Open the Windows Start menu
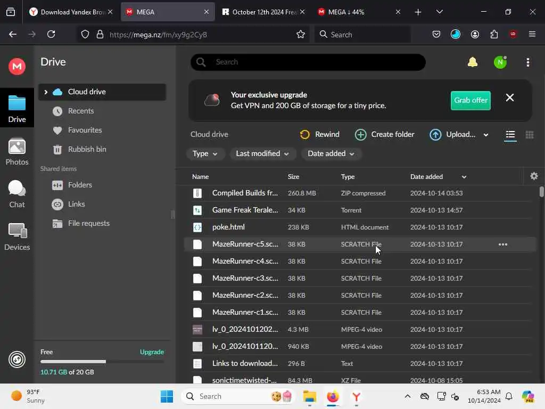This screenshot has width=545, height=409. 167,396
